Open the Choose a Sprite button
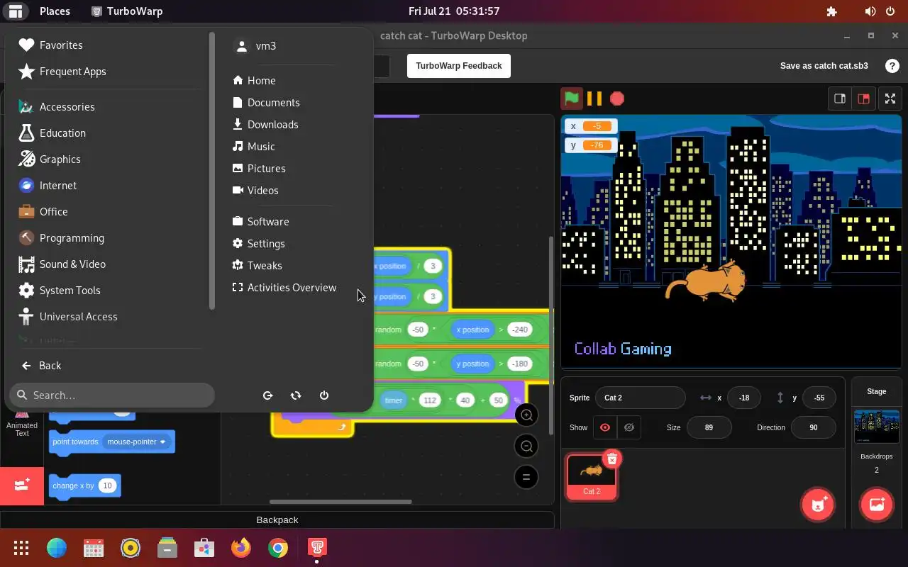This screenshot has width=908, height=567. click(x=817, y=505)
